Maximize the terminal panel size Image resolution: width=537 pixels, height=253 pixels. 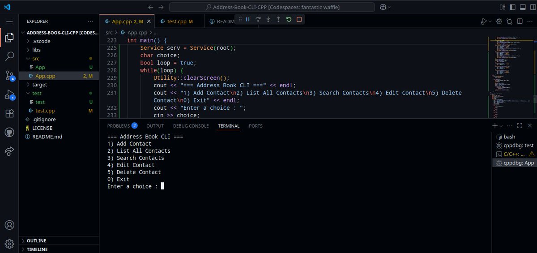pos(520,126)
